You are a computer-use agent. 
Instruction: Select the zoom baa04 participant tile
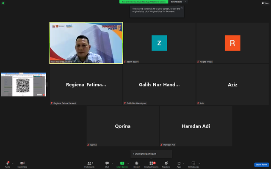[x=159, y=43]
